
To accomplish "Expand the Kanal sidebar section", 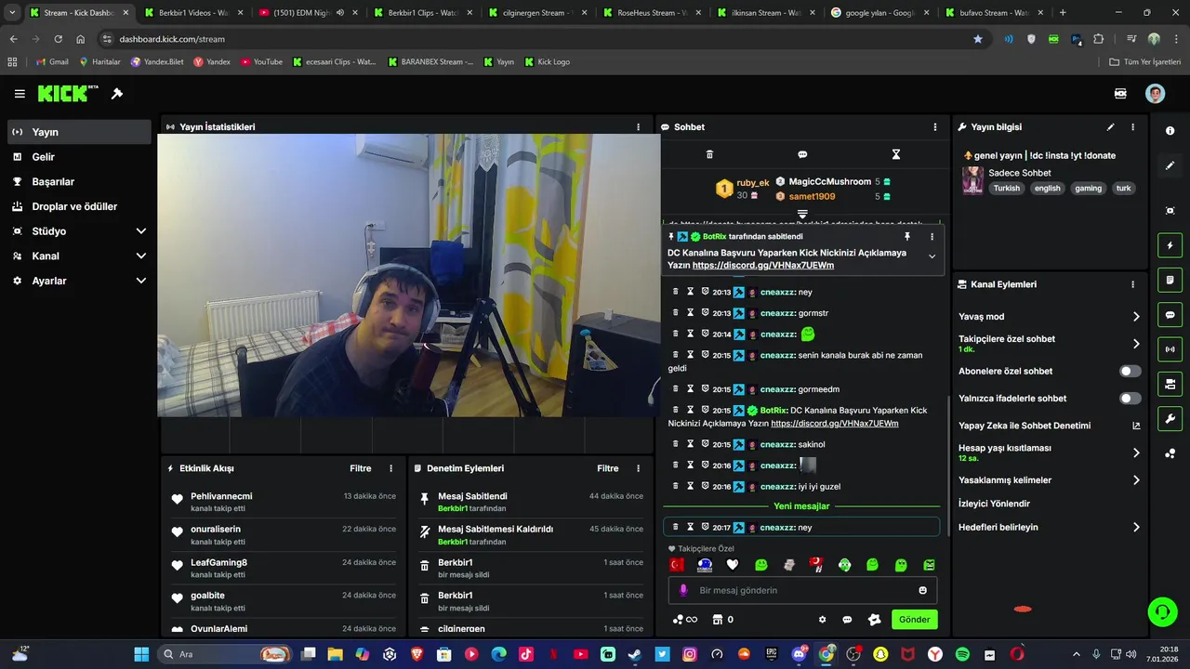I will 141,256.
